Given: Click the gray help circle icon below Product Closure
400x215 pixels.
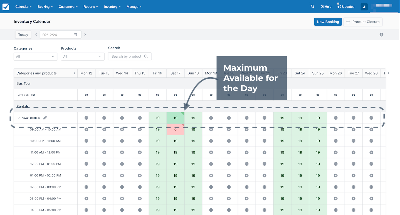Looking at the screenshot, I should click(x=381, y=35).
